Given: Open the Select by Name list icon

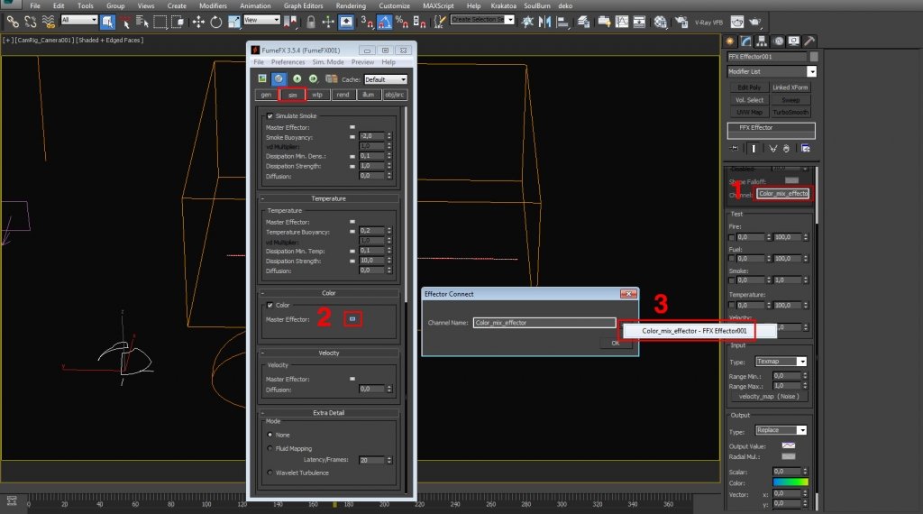Looking at the screenshot, I should tap(142, 23).
